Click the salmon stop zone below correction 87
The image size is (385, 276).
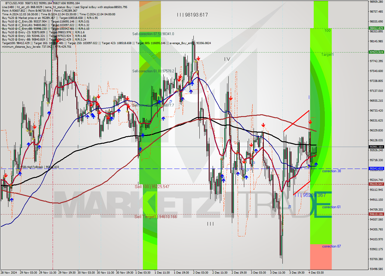pyautogui.click(x=321, y=257)
